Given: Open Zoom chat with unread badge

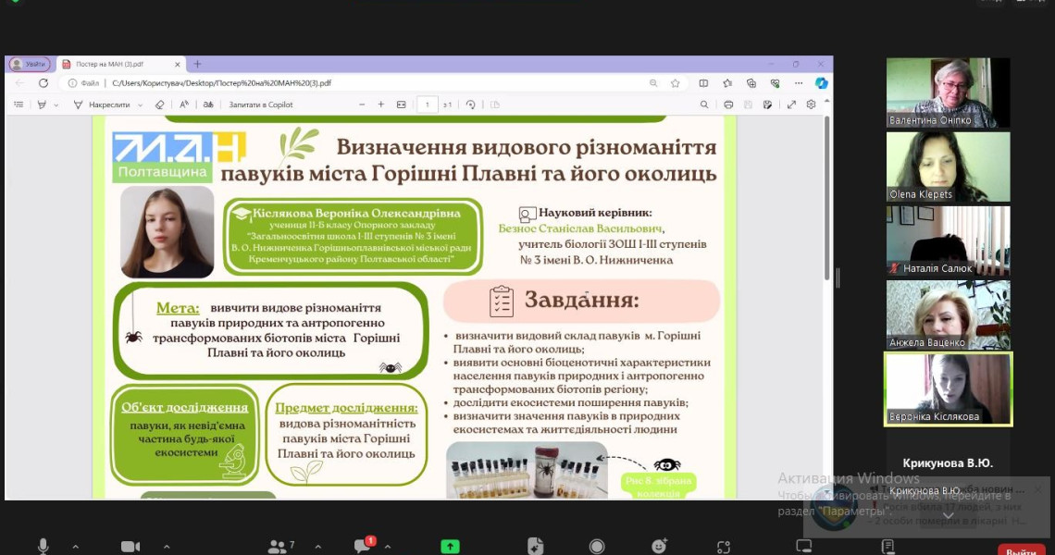Looking at the screenshot, I should tap(364, 545).
